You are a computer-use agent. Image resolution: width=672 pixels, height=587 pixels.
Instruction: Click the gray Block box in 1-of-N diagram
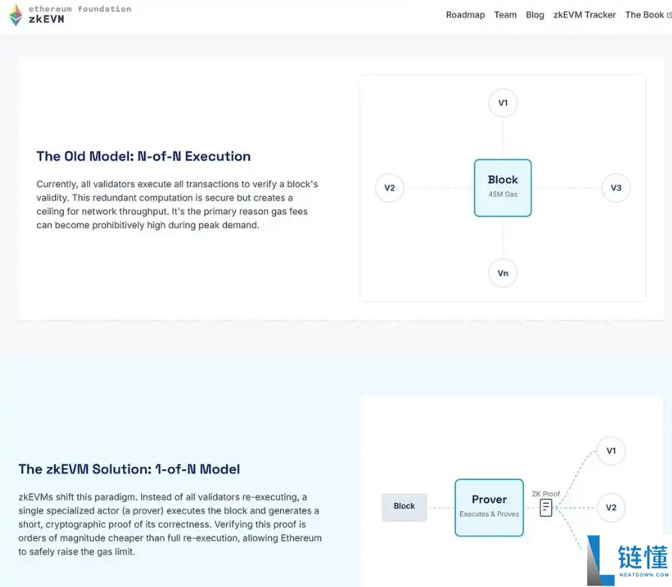404,507
